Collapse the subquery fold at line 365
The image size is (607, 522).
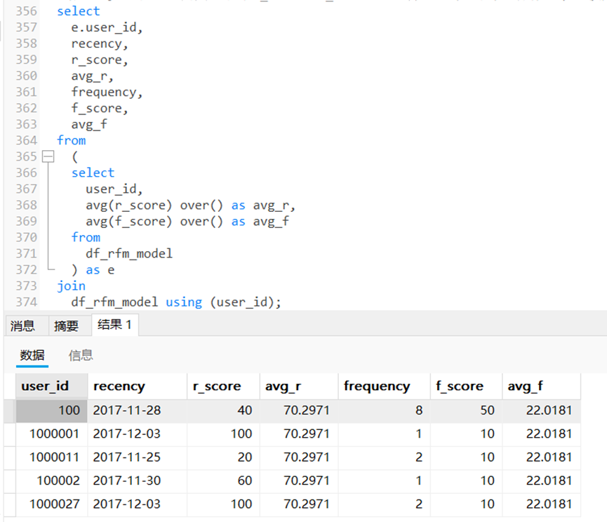click(48, 156)
